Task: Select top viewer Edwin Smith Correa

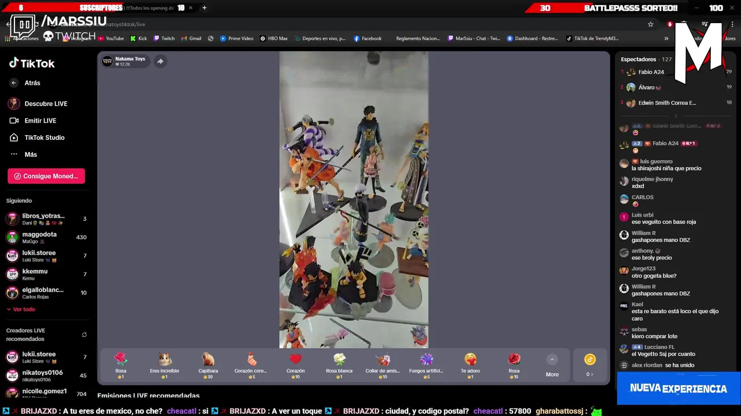Action: click(667, 103)
